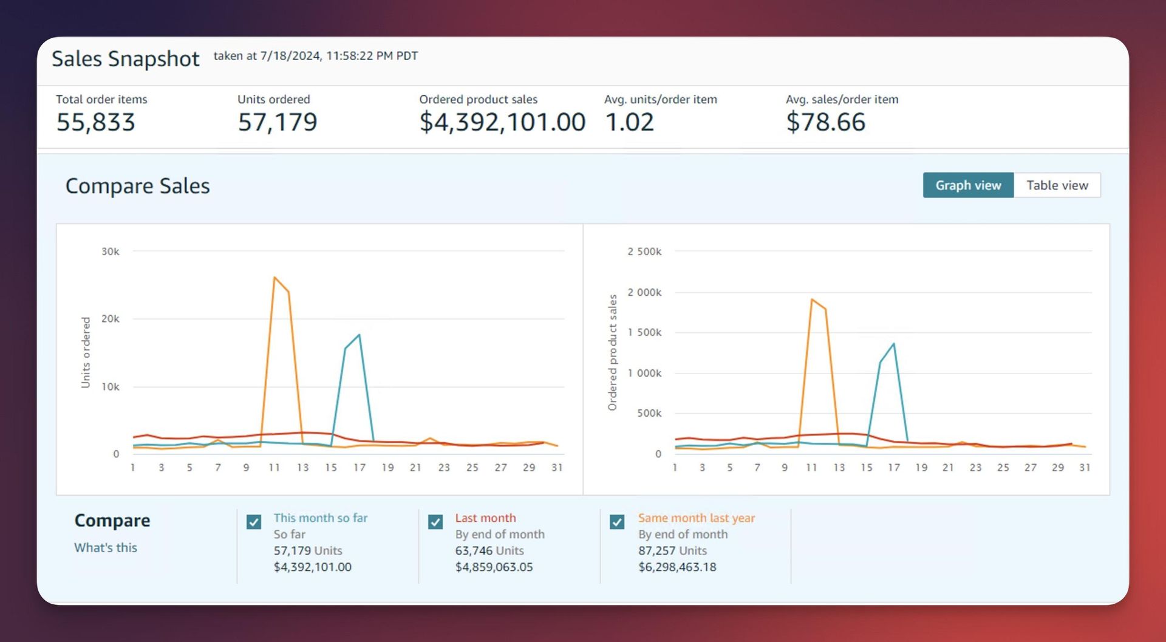Uncheck the 'This month so far' checkbox
Viewport: 1166px width, 642px height.
(254, 522)
